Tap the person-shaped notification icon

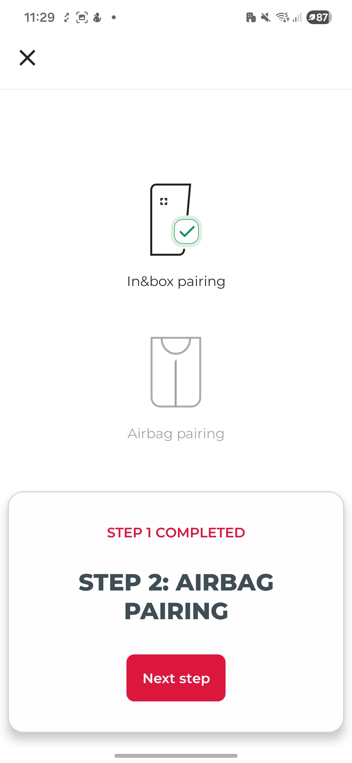(x=97, y=17)
